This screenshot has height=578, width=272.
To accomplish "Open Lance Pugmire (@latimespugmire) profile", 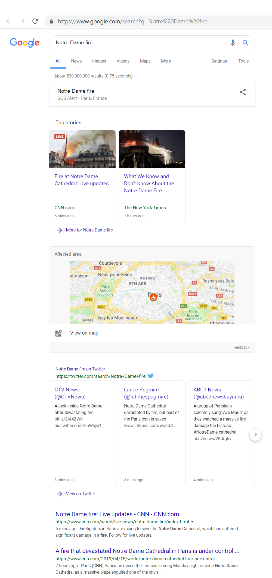I will click(146, 393).
